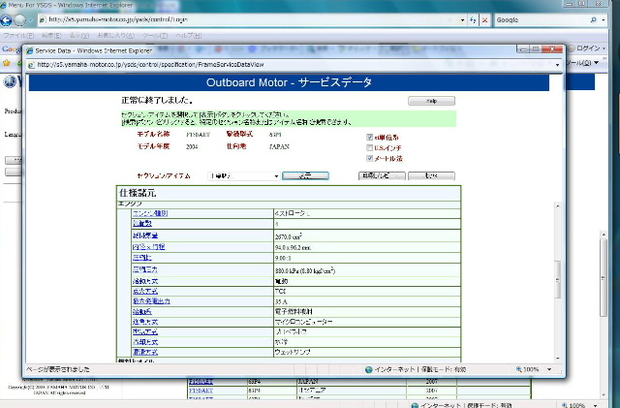Open the link in the 9.00:1 row
Viewport: 620px width, 408px height.
coord(142,257)
